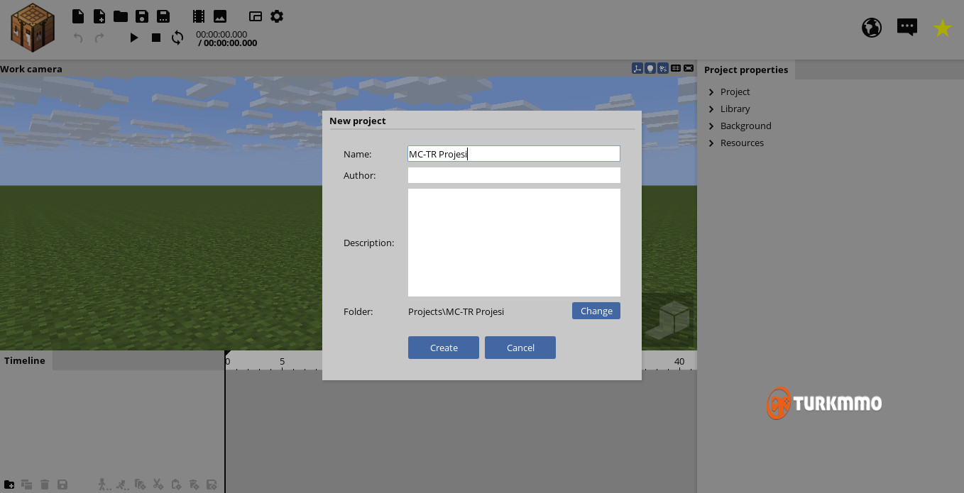The image size is (964, 493).
Task: Click the crafting table logo icon
Action: click(x=33, y=28)
